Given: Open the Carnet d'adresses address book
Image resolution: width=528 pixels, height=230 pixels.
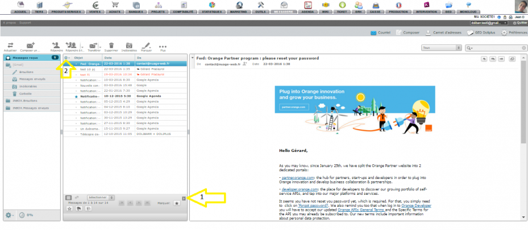Looking at the screenshot, I should coord(444,32).
